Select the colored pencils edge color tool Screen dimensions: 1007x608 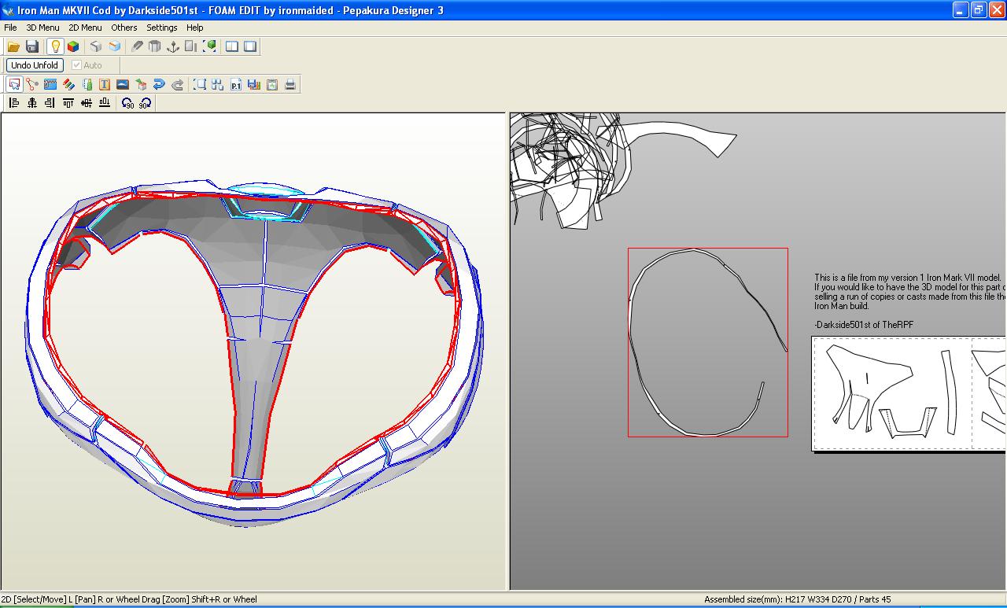coord(68,84)
